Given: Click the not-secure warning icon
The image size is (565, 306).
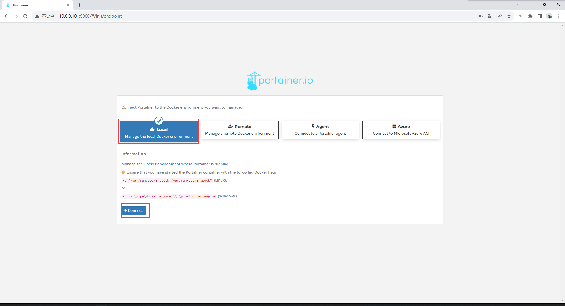Looking at the screenshot, I should click(37, 16).
